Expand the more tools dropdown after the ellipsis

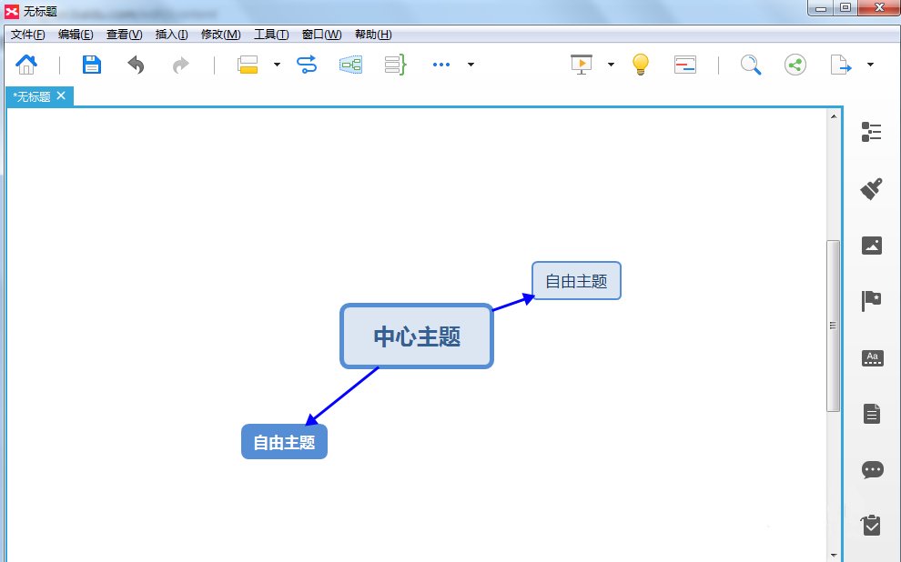click(x=471, y=65)
